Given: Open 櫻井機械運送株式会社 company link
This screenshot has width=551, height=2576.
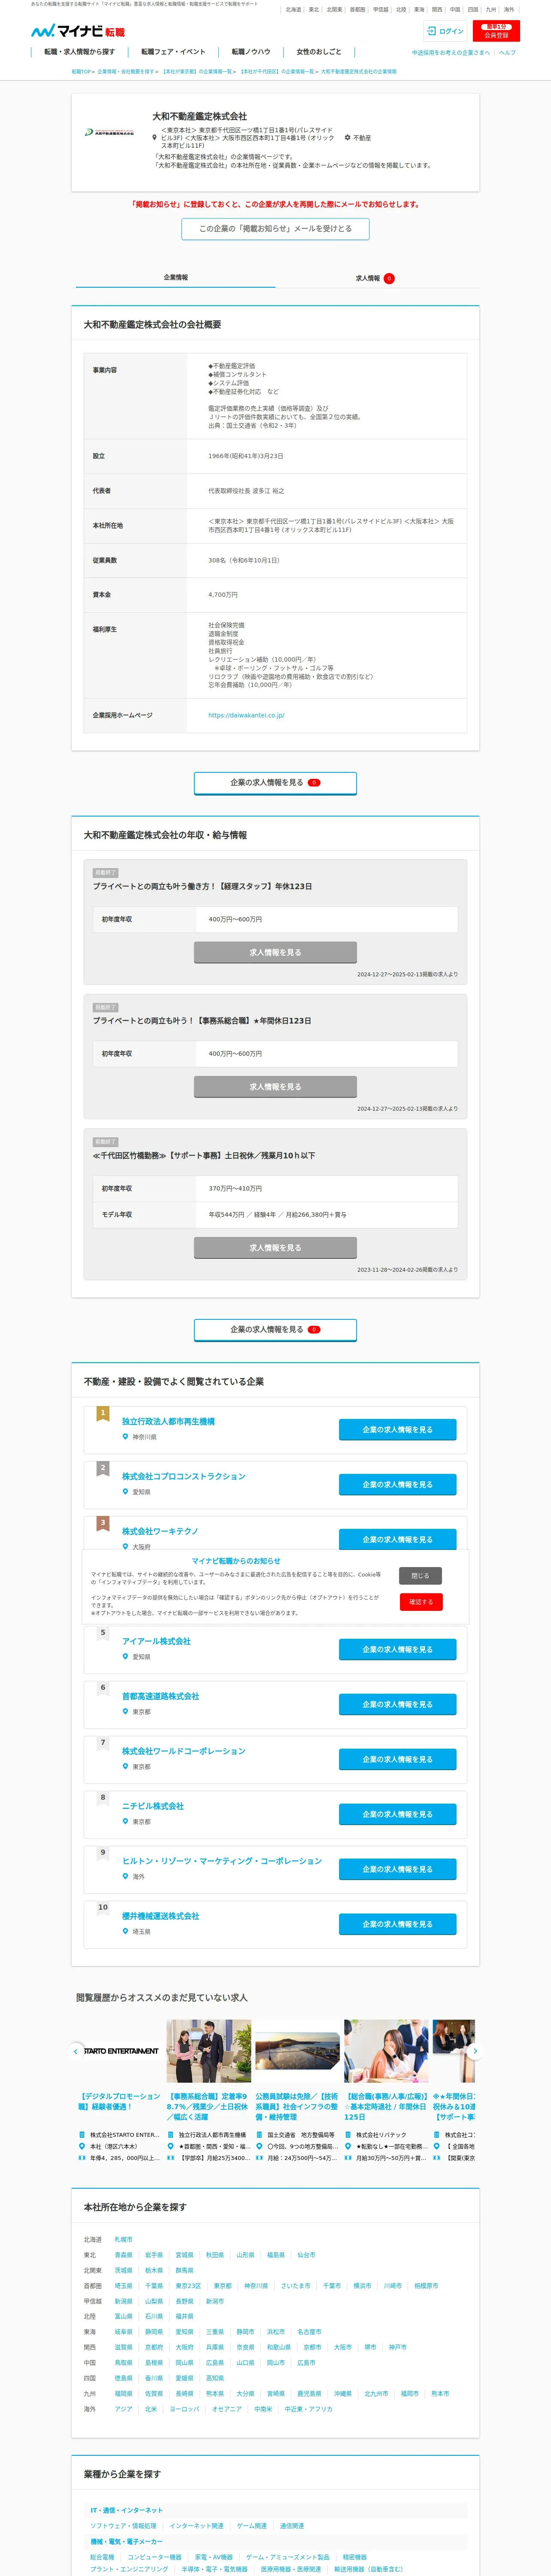Looking at the screenshot, I should 160,1916.
